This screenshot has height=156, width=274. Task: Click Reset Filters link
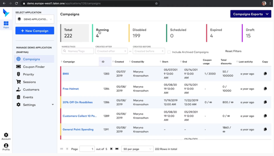[233, 51]
